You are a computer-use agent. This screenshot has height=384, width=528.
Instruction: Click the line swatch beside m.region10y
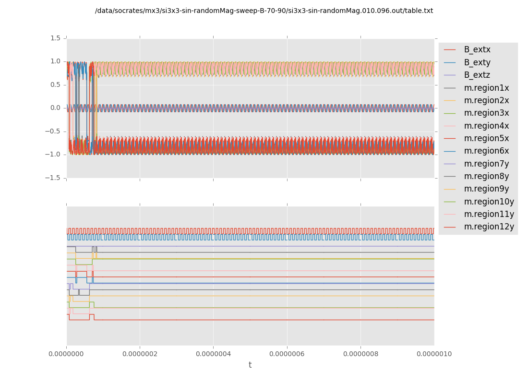click(x=449, y=202)
